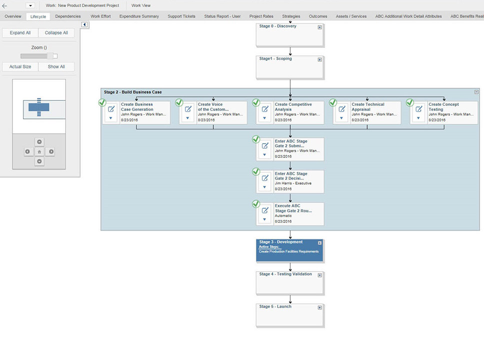Viewport: 484px width, 341px height.
Task: Open dropdown arrow on Create Competitive Analysis
Action: tap(264, 118)
